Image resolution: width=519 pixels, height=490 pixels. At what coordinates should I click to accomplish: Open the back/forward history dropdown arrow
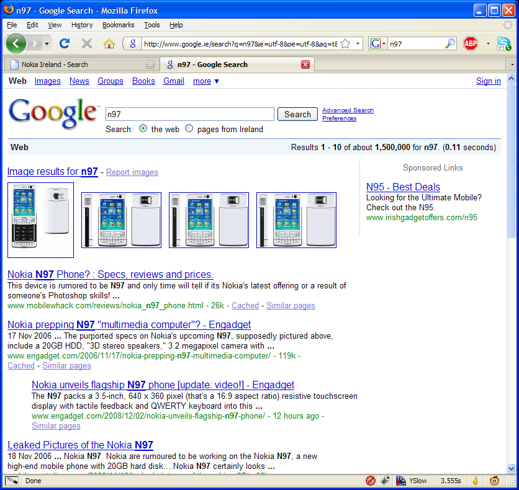47,43
